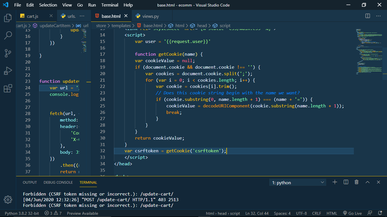Click 'return cookieValue;' on line 30
This screenshot has height=217, width=387.
tap(160, 138)
